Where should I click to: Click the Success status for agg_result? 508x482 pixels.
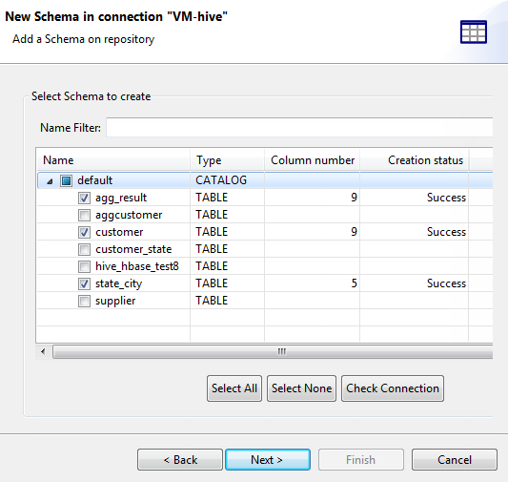coord(446,198)
